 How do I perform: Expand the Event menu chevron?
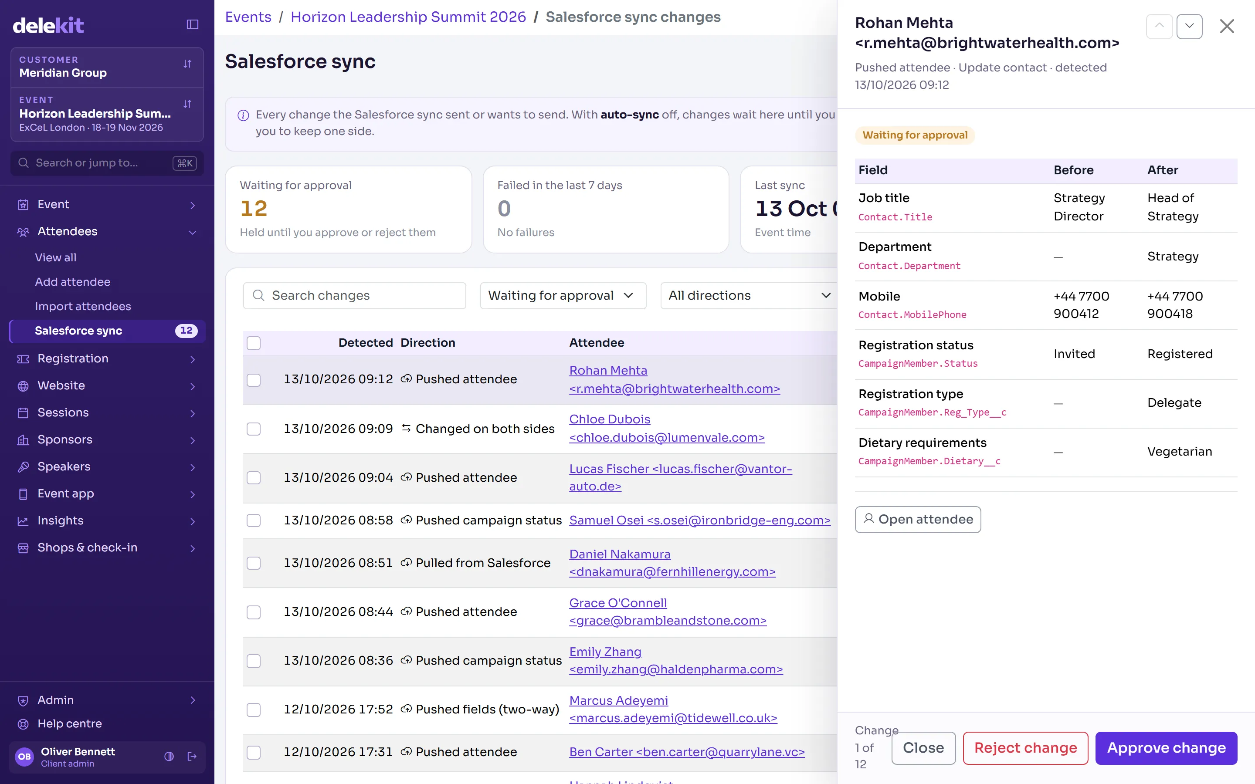193,205
